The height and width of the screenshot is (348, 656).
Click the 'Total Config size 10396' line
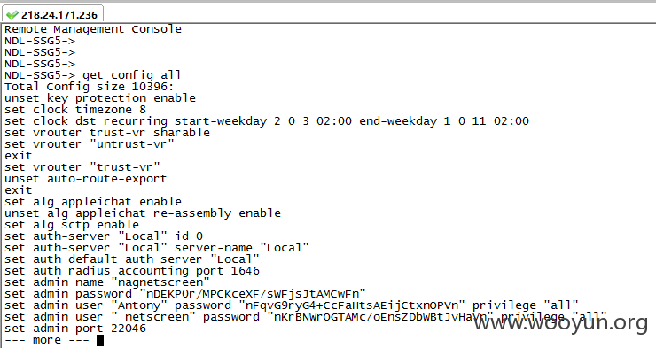point(90,87)
